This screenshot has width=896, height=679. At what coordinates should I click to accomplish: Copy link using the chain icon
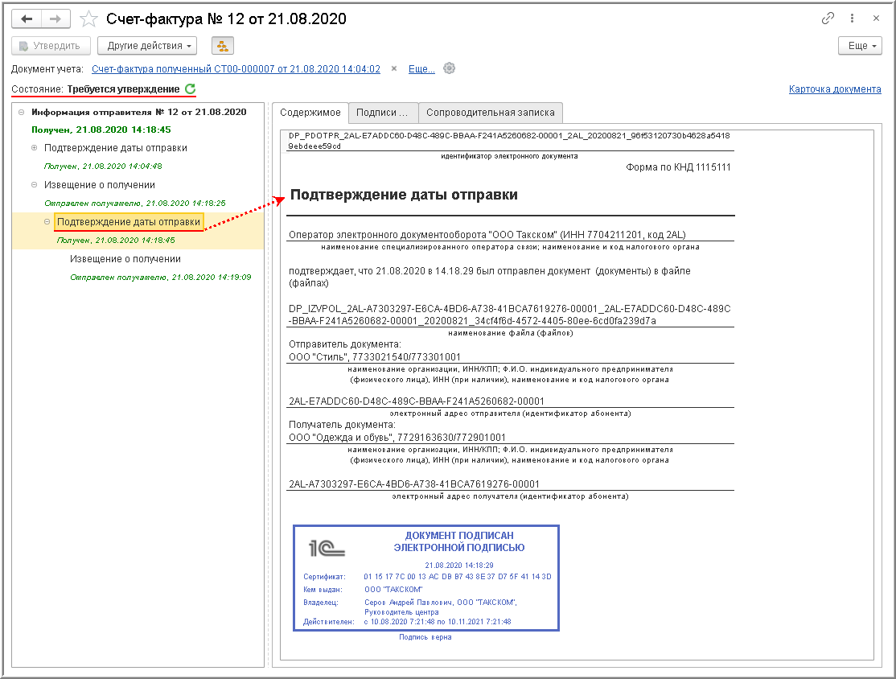(x=828, y=19)
